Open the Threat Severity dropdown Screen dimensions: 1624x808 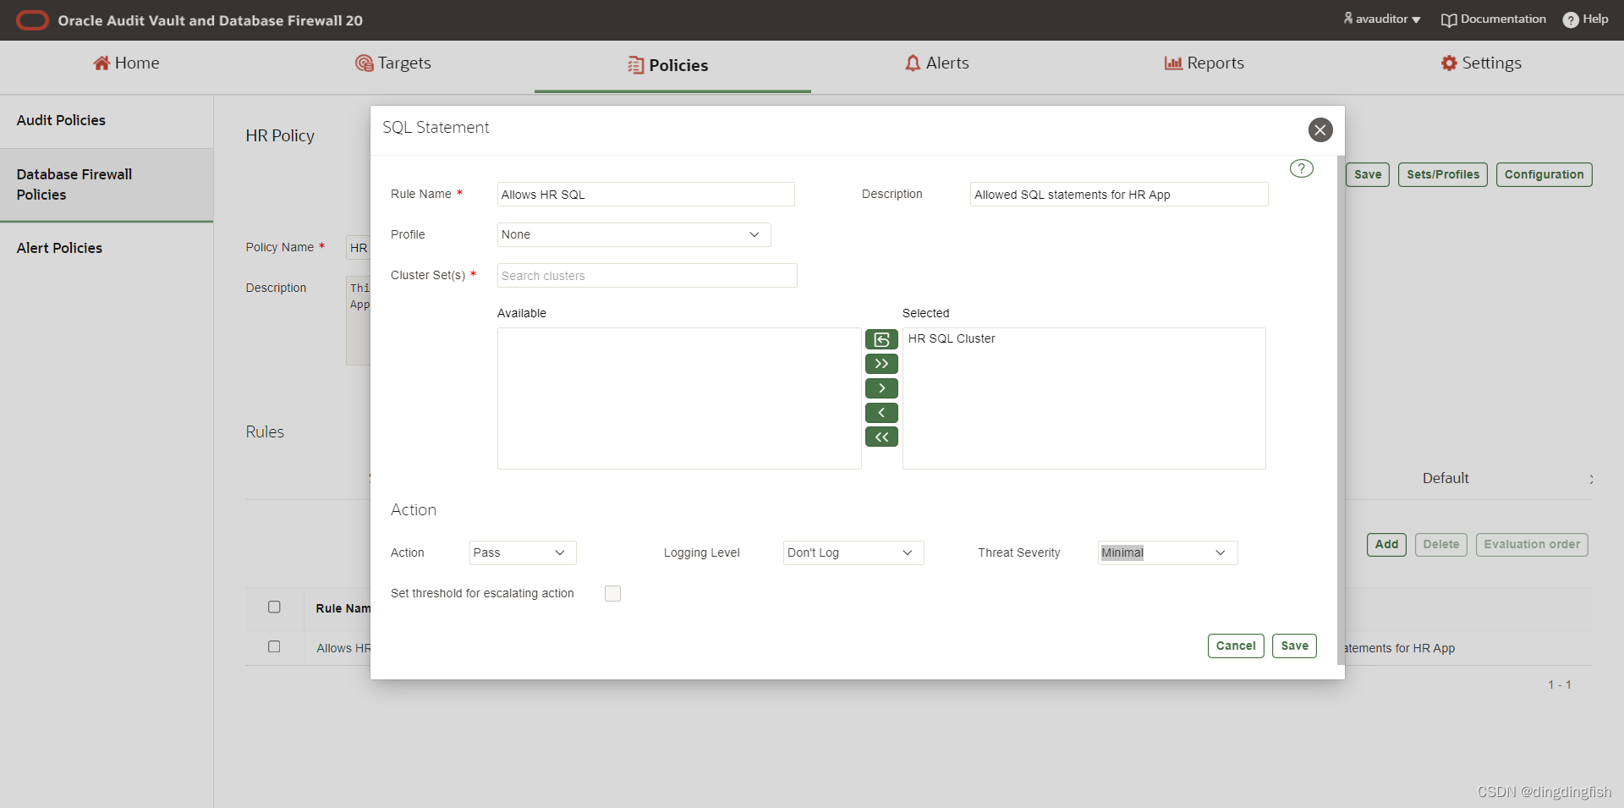(x=1168, y=552)
